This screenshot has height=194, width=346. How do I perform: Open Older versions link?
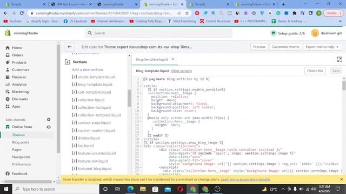click(x=182, y=71)
